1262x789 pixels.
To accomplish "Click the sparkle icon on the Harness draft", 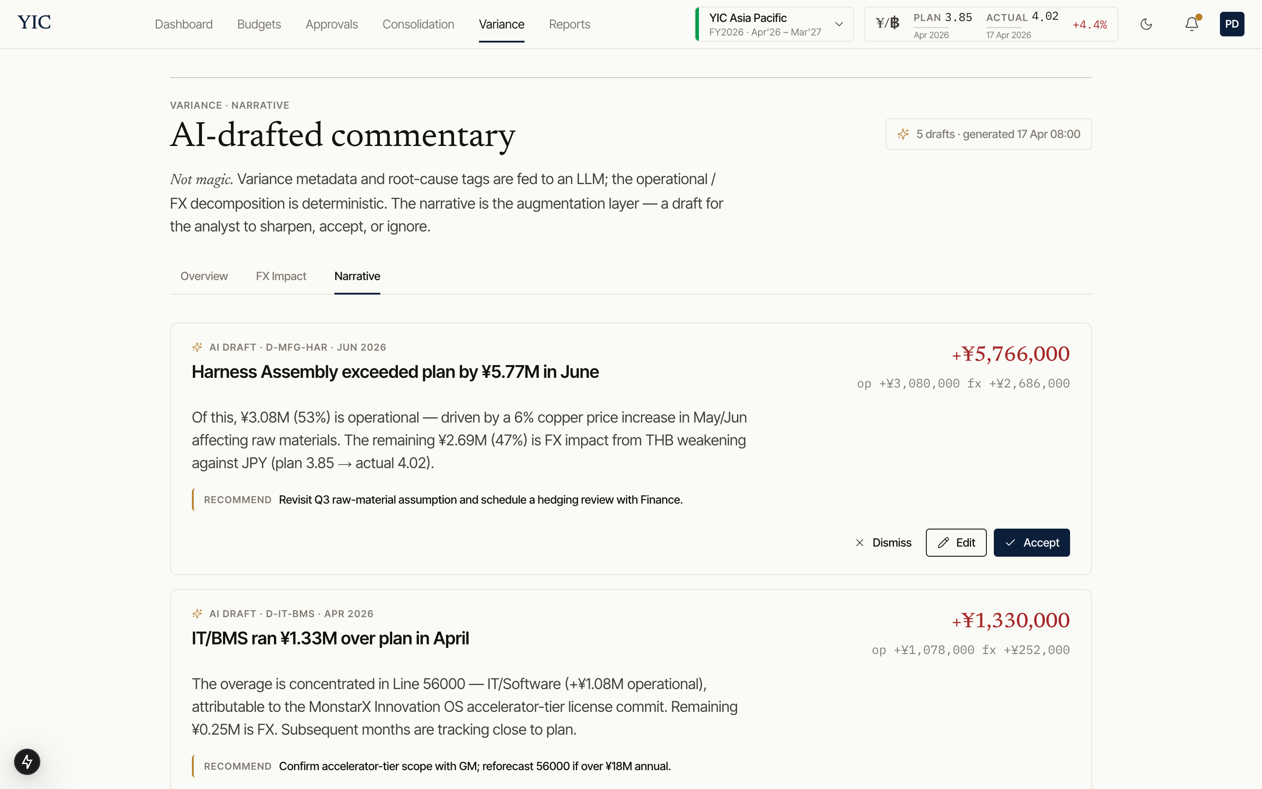I will tap(197, 347).
